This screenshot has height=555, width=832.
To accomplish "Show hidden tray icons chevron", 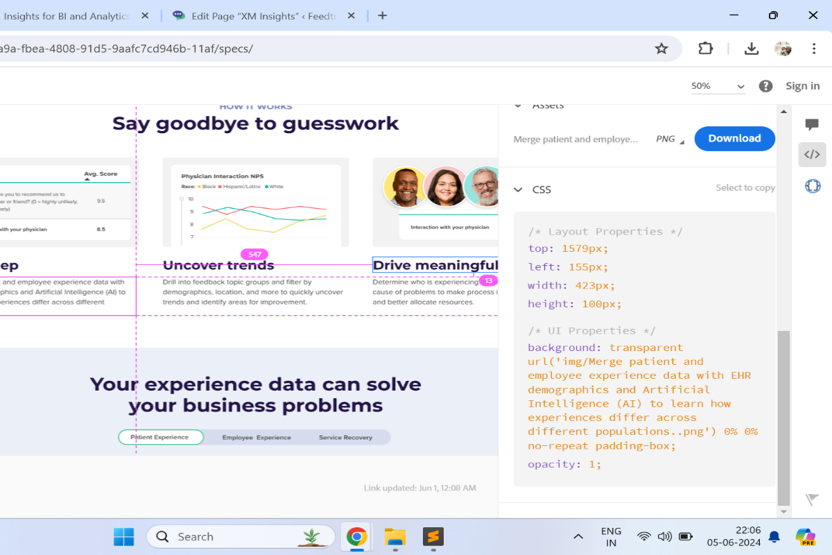I will [578, 536].
